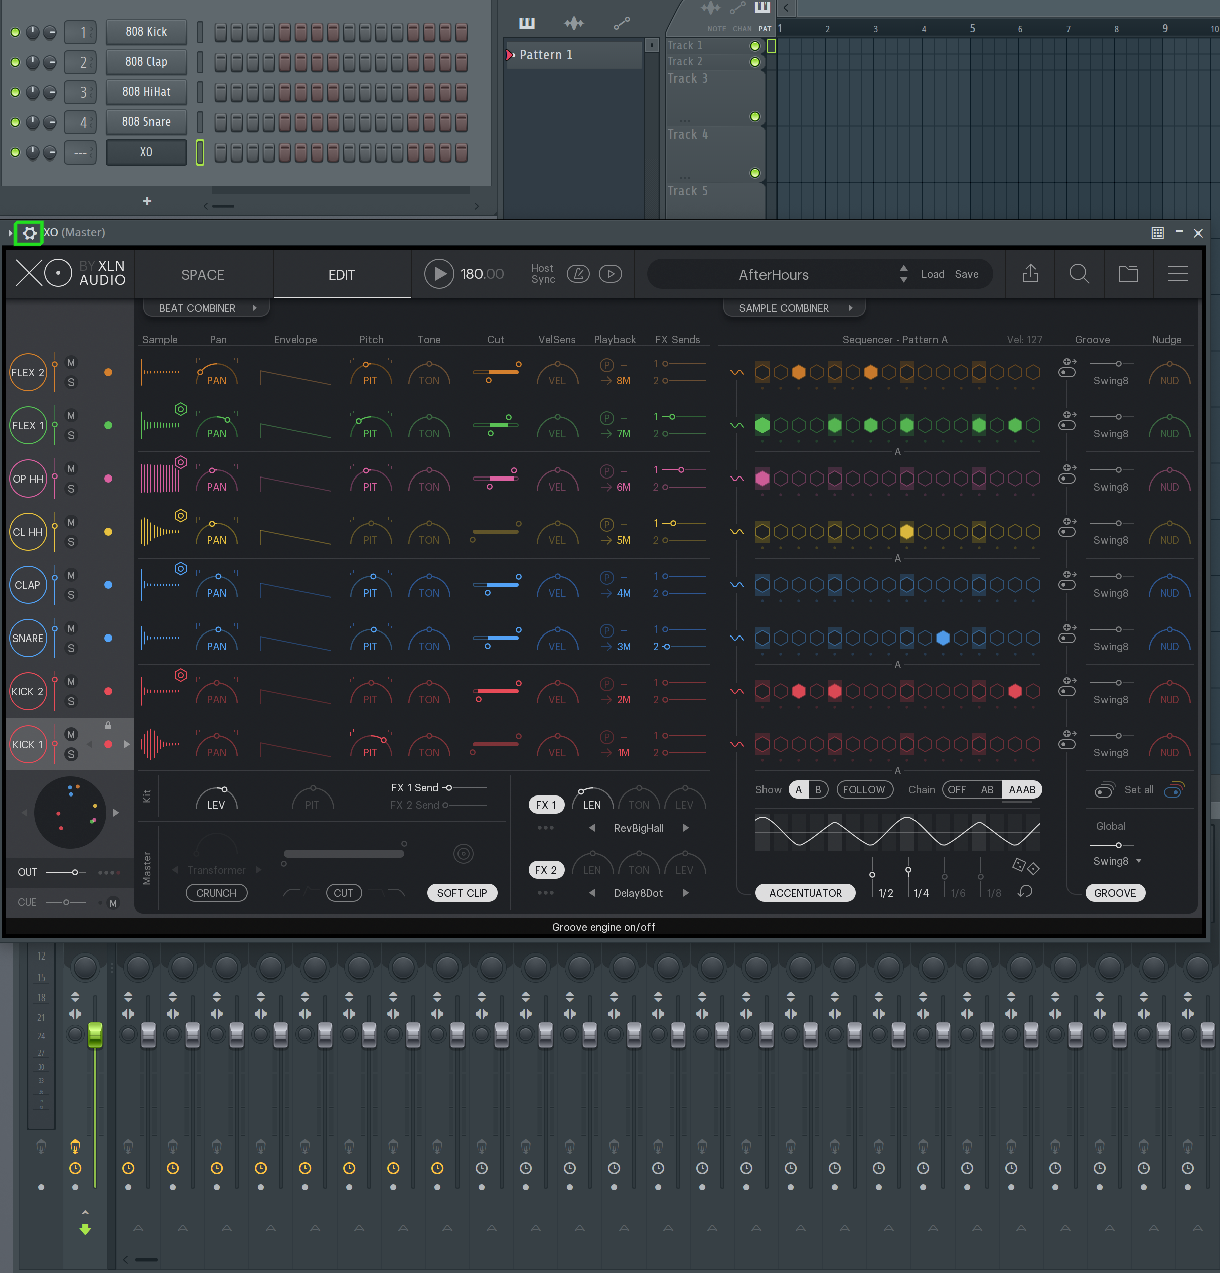
Task: Click the Load preset button
Action: click(x=932, y=274)
